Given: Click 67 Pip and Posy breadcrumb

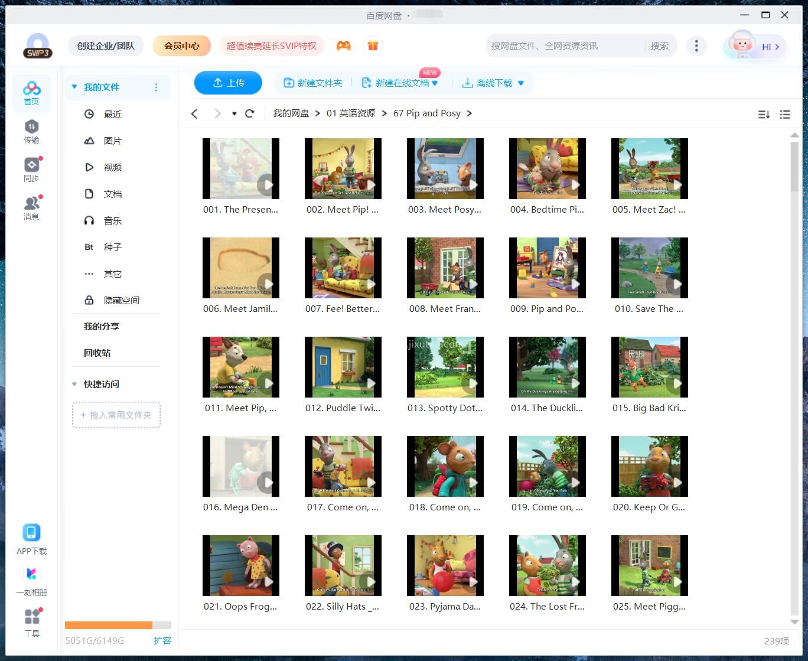Looking at the screenshot, I should (x=427, y=113).
